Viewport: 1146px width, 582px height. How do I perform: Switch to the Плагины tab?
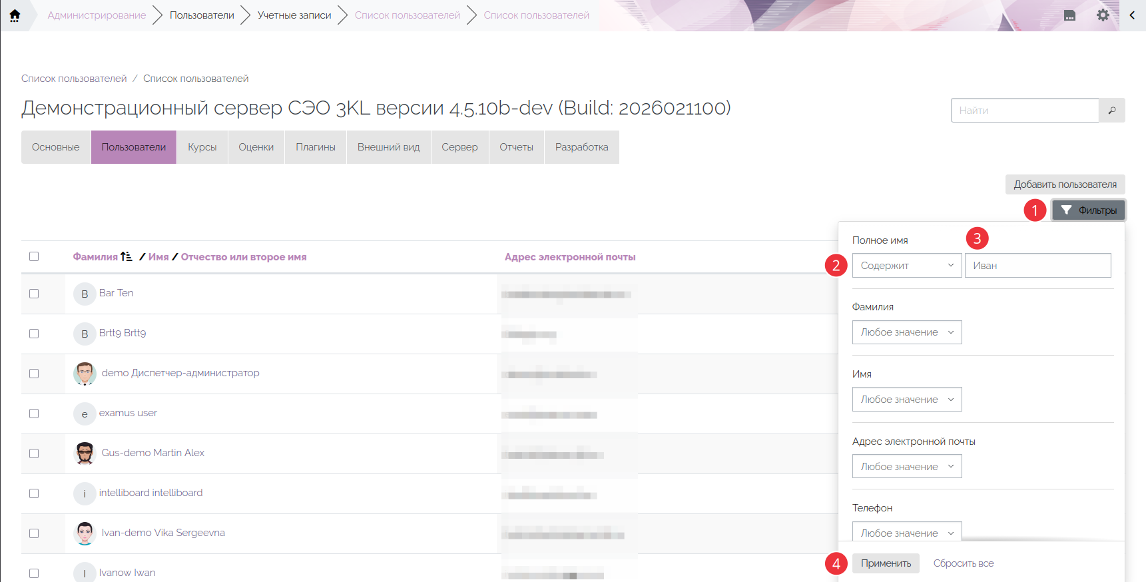(316, 147)
